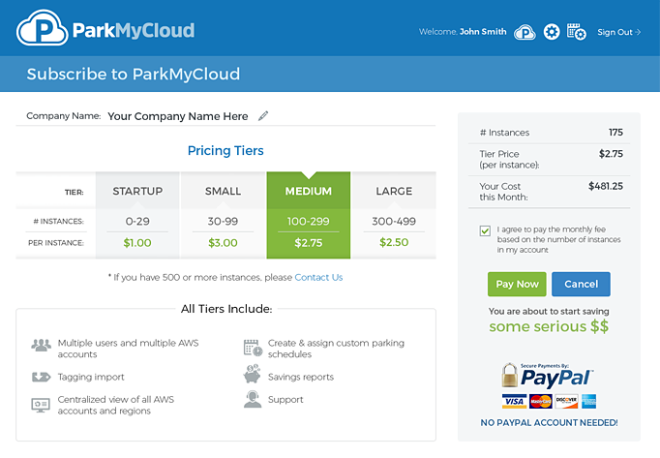Click the Pay Now button
The image size is (660, 458).
click(517, 284)
